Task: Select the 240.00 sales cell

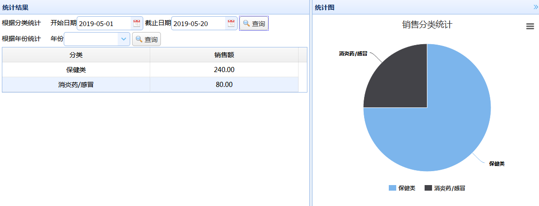Action: pyautogui.click(x=224, y=69)
